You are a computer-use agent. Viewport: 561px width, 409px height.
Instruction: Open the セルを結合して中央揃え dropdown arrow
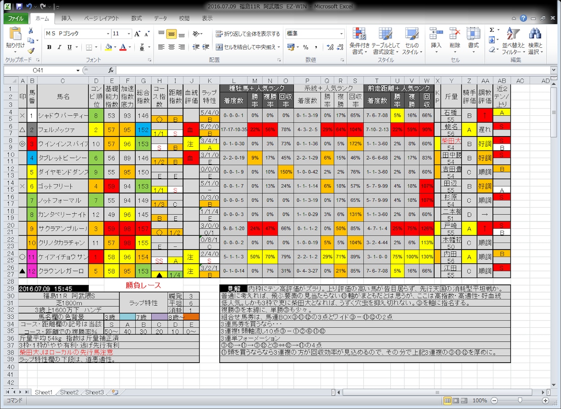pyautogui.click(x=279, y=47)
